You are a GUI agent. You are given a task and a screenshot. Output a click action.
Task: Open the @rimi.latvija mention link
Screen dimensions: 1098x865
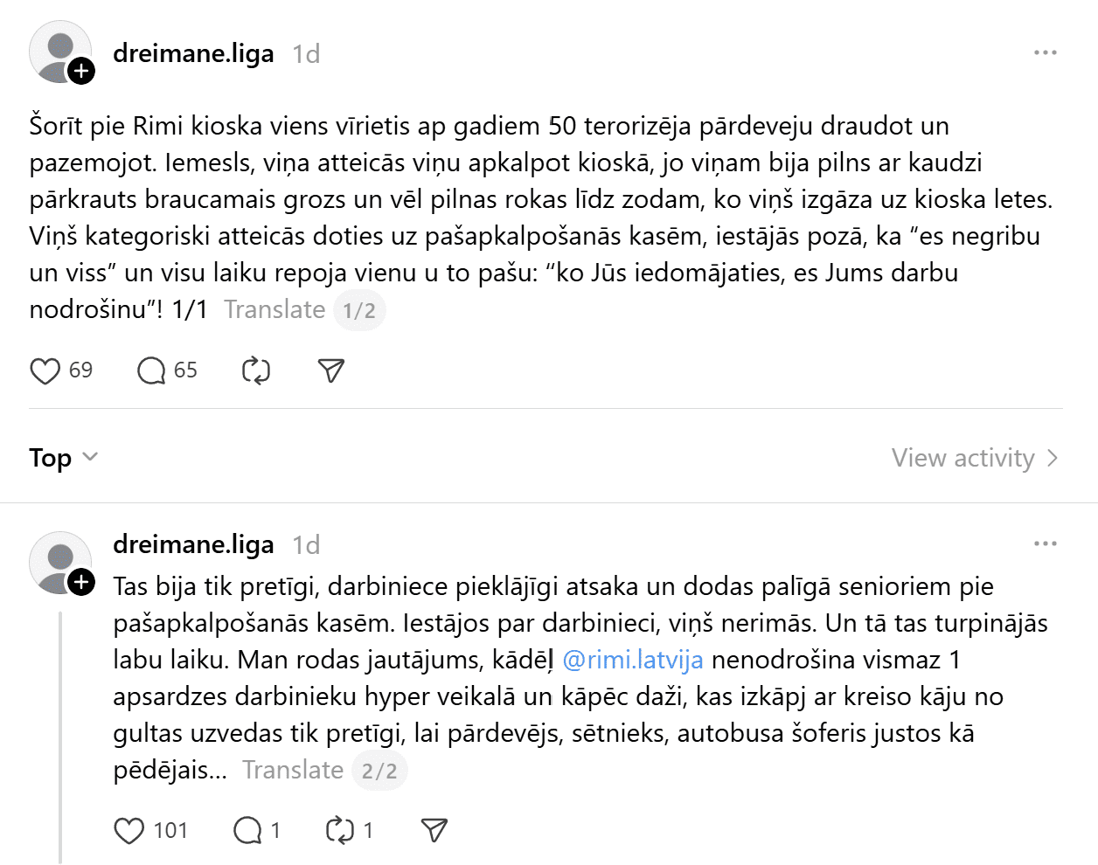633,660
